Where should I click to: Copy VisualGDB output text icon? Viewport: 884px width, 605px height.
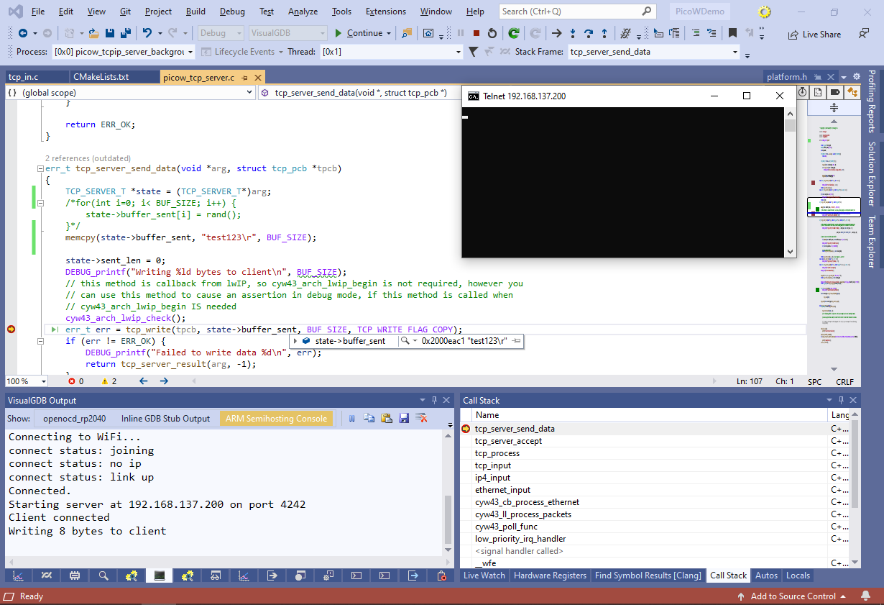click(x=369, y=418)
